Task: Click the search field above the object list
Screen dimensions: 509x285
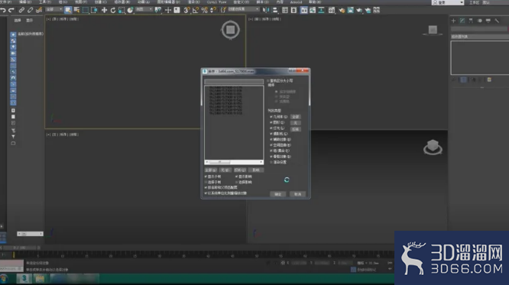Action: pos(234,82)
